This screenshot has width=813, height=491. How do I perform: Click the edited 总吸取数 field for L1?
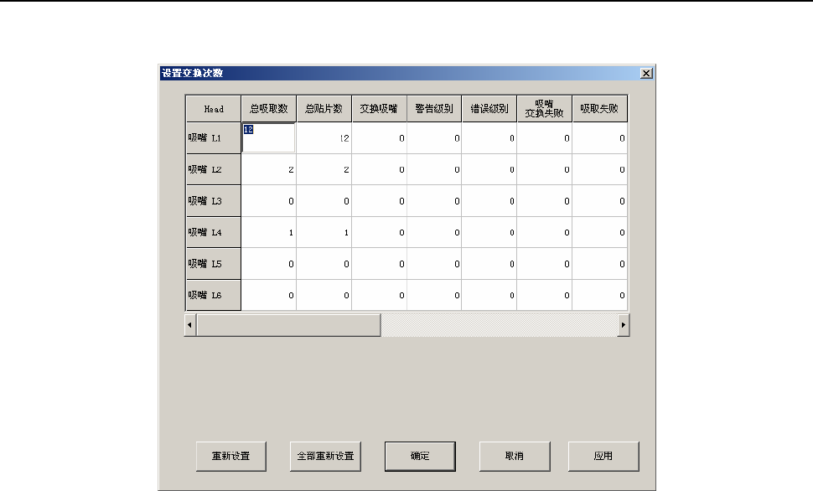coord(268,138)
